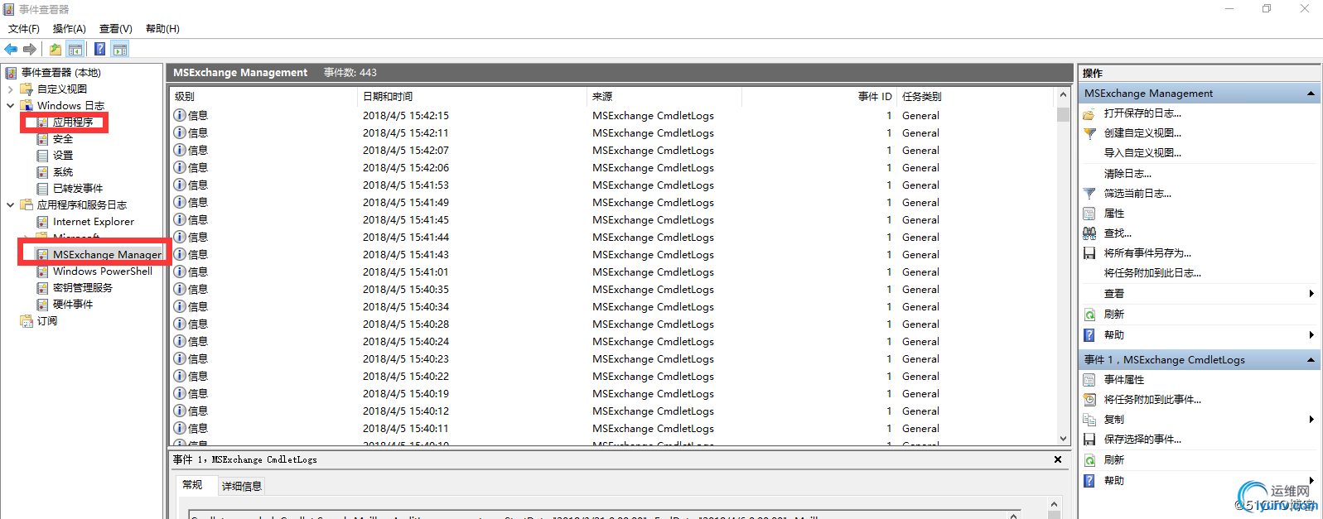Select the event at 2018/4/5 15:40:11
1323x519 pixels.
click(x=613, y=428)
